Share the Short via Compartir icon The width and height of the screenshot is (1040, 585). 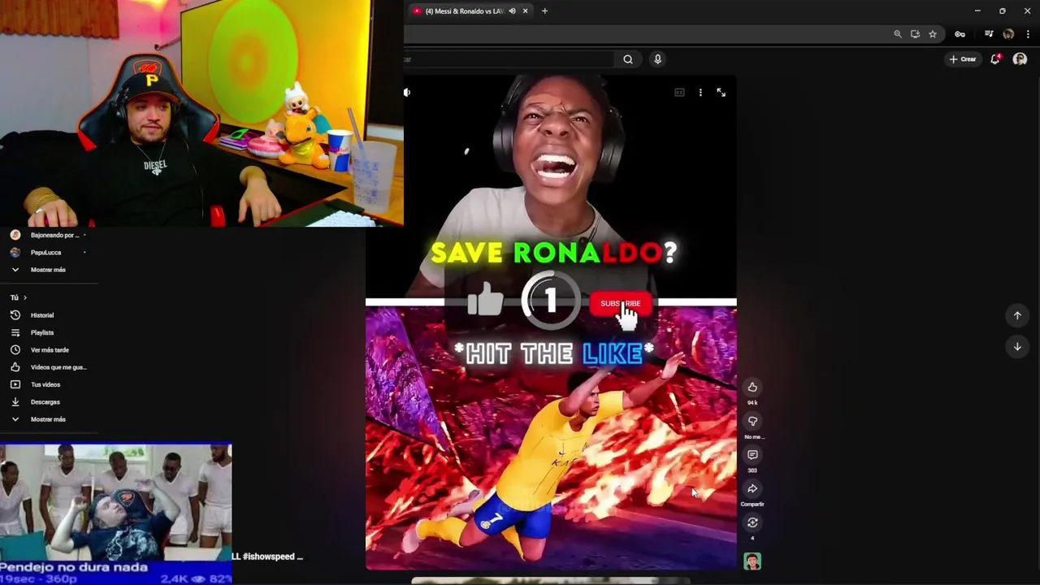click(752, 489)
